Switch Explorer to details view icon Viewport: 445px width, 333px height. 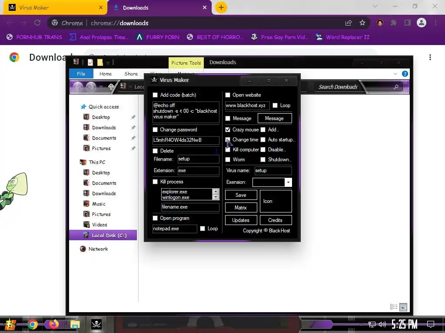click(394, 307)
